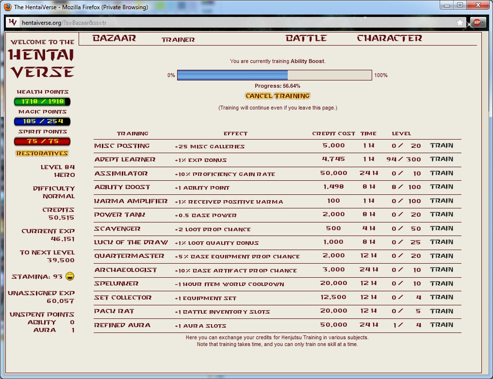
Task: Click the 'Stamina: 93' text
Action: click(x=37, y=277)
